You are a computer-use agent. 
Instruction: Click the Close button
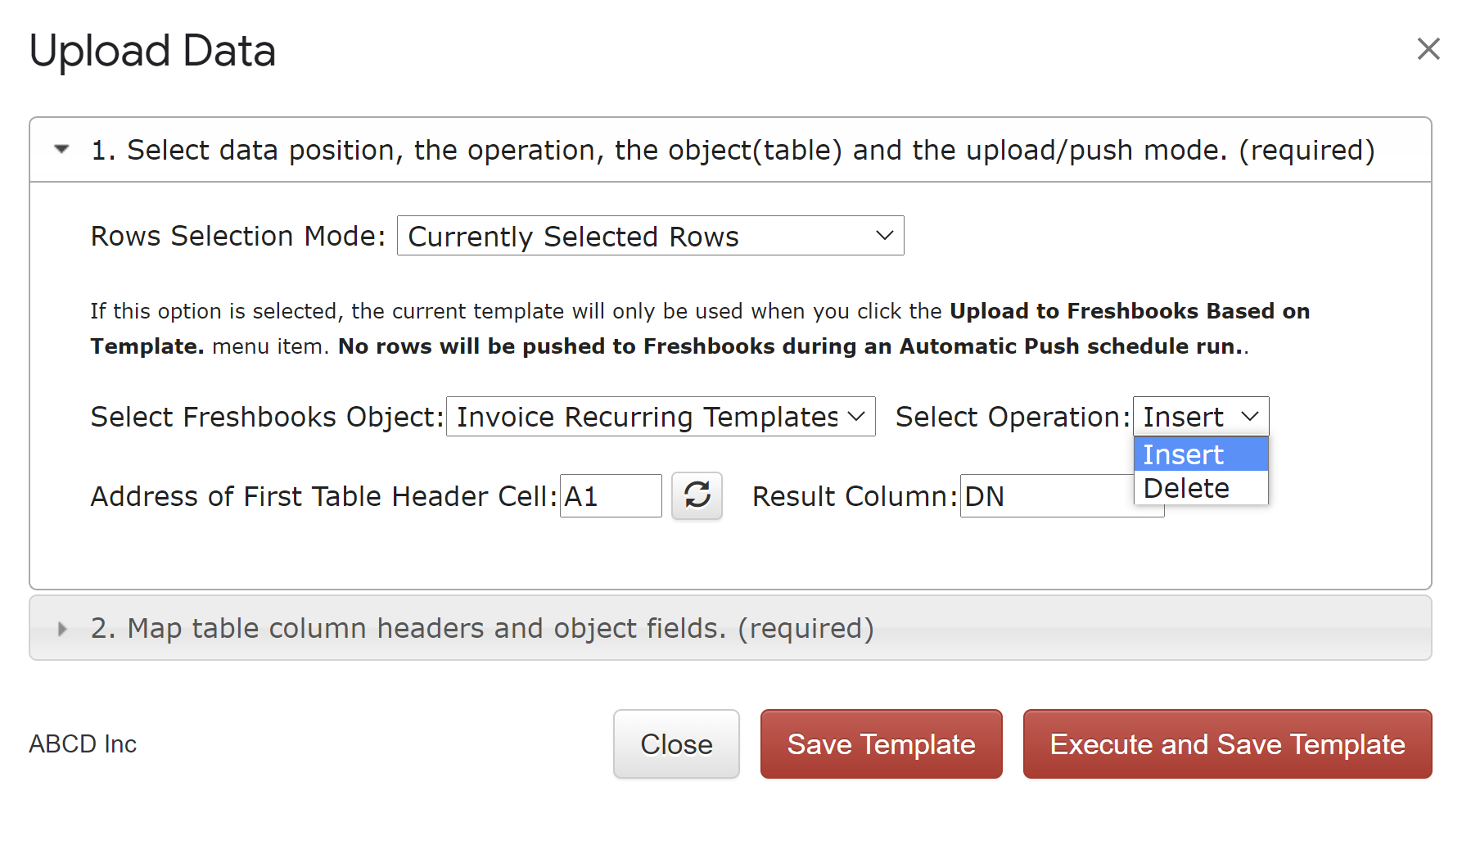click(x=676, y=743)
